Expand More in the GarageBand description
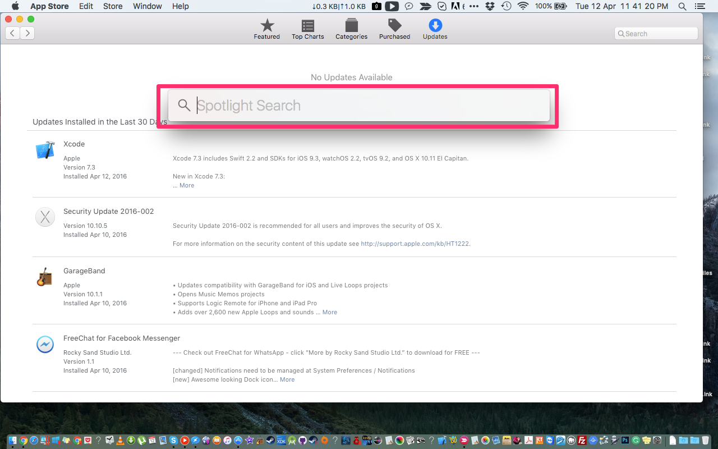The image size is (718, 449). click(330, 312)
